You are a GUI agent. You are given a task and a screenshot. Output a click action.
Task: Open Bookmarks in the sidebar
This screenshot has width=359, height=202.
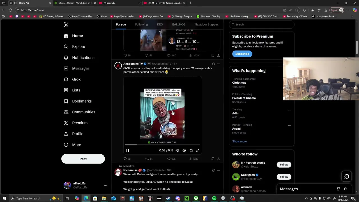click(x=78, y=101)
